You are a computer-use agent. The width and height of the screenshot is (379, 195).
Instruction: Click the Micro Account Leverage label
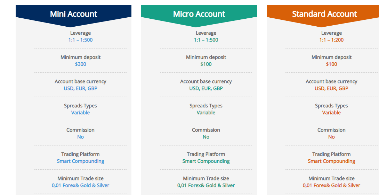tap(206, 33)
